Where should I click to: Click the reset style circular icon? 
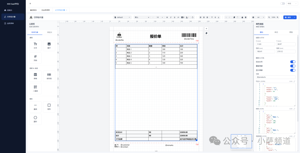(x=192, y=17)
